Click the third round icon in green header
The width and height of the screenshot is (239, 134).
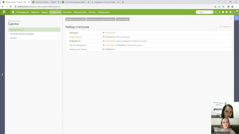[230, 12]
